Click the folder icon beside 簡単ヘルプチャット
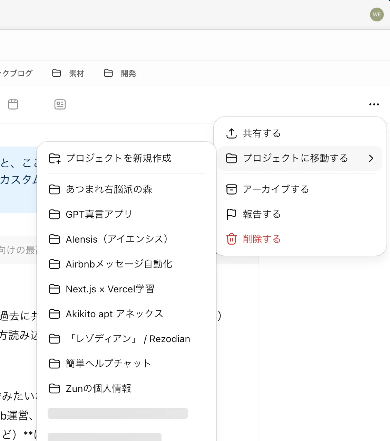Screen dimensions: 390x441 point(55,364)
